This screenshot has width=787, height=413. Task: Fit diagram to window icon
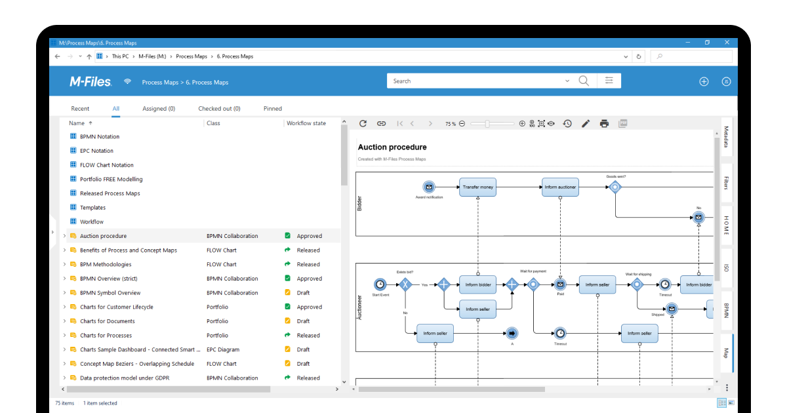pyautogui.click(x=541, y=123)
